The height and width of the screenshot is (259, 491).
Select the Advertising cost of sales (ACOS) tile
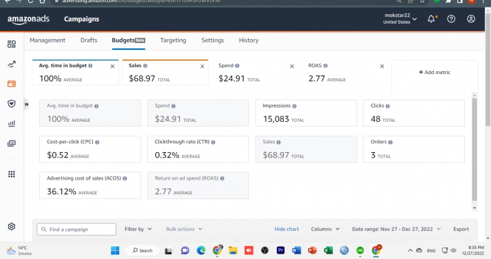click(90, 186)
